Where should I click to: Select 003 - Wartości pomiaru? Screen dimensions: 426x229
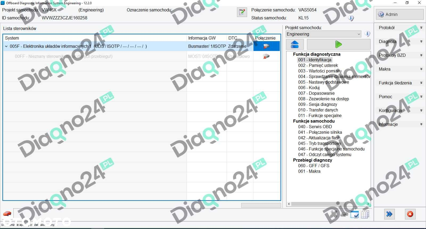click(319, 71)
